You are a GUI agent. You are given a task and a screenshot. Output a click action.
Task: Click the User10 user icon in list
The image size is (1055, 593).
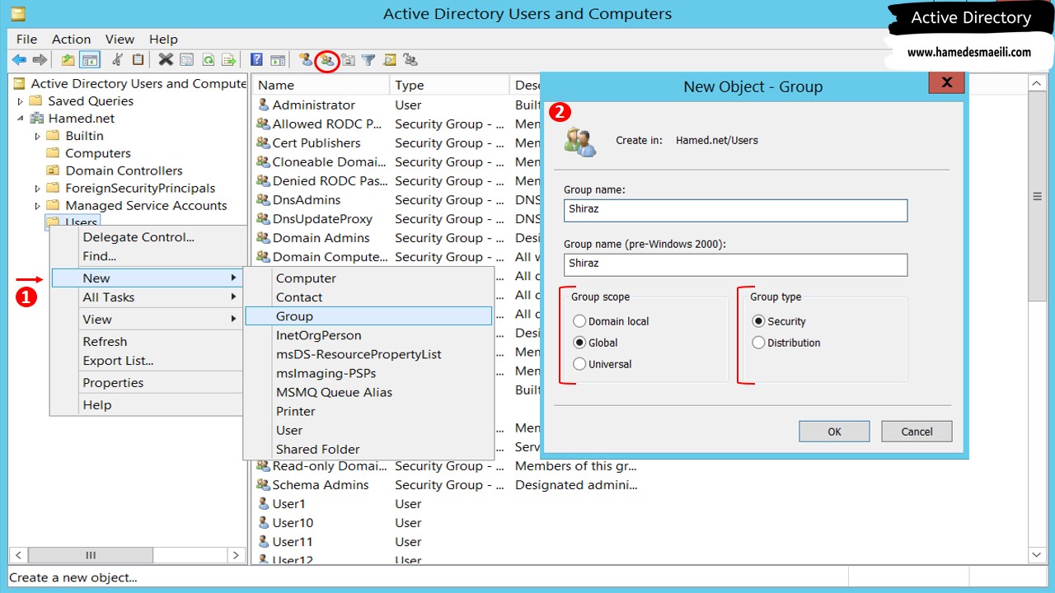pos(263,523)
